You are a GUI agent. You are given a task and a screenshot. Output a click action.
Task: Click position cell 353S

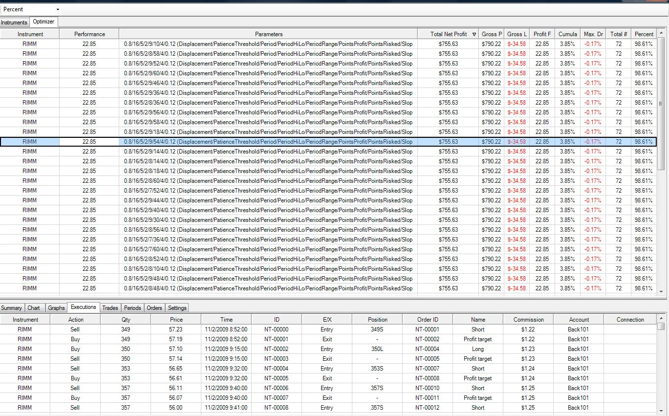pos(377,369)
